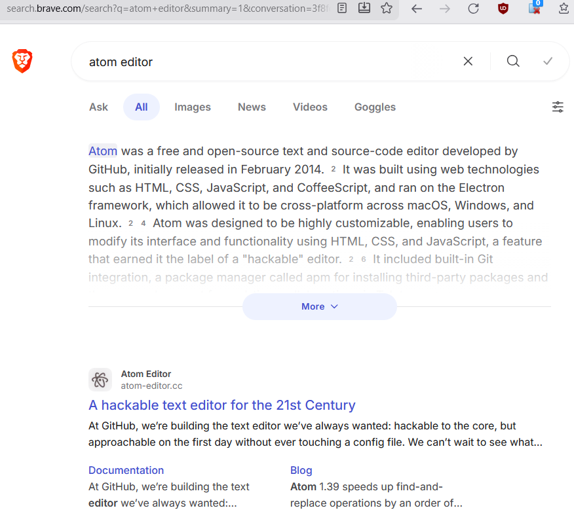Click the magnifying glass search icon
Screen dimensions: 574x523
(x=513, y=61)
